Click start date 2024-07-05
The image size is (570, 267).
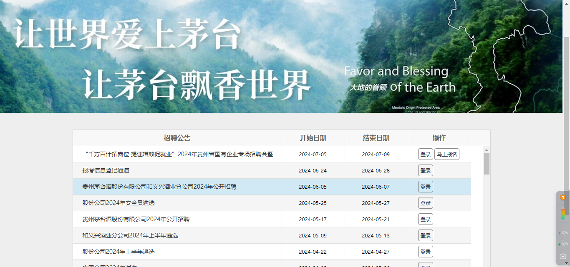click(x=313, y=154)
